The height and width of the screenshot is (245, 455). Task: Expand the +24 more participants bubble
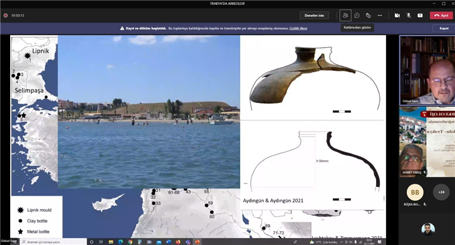point(441,192)
